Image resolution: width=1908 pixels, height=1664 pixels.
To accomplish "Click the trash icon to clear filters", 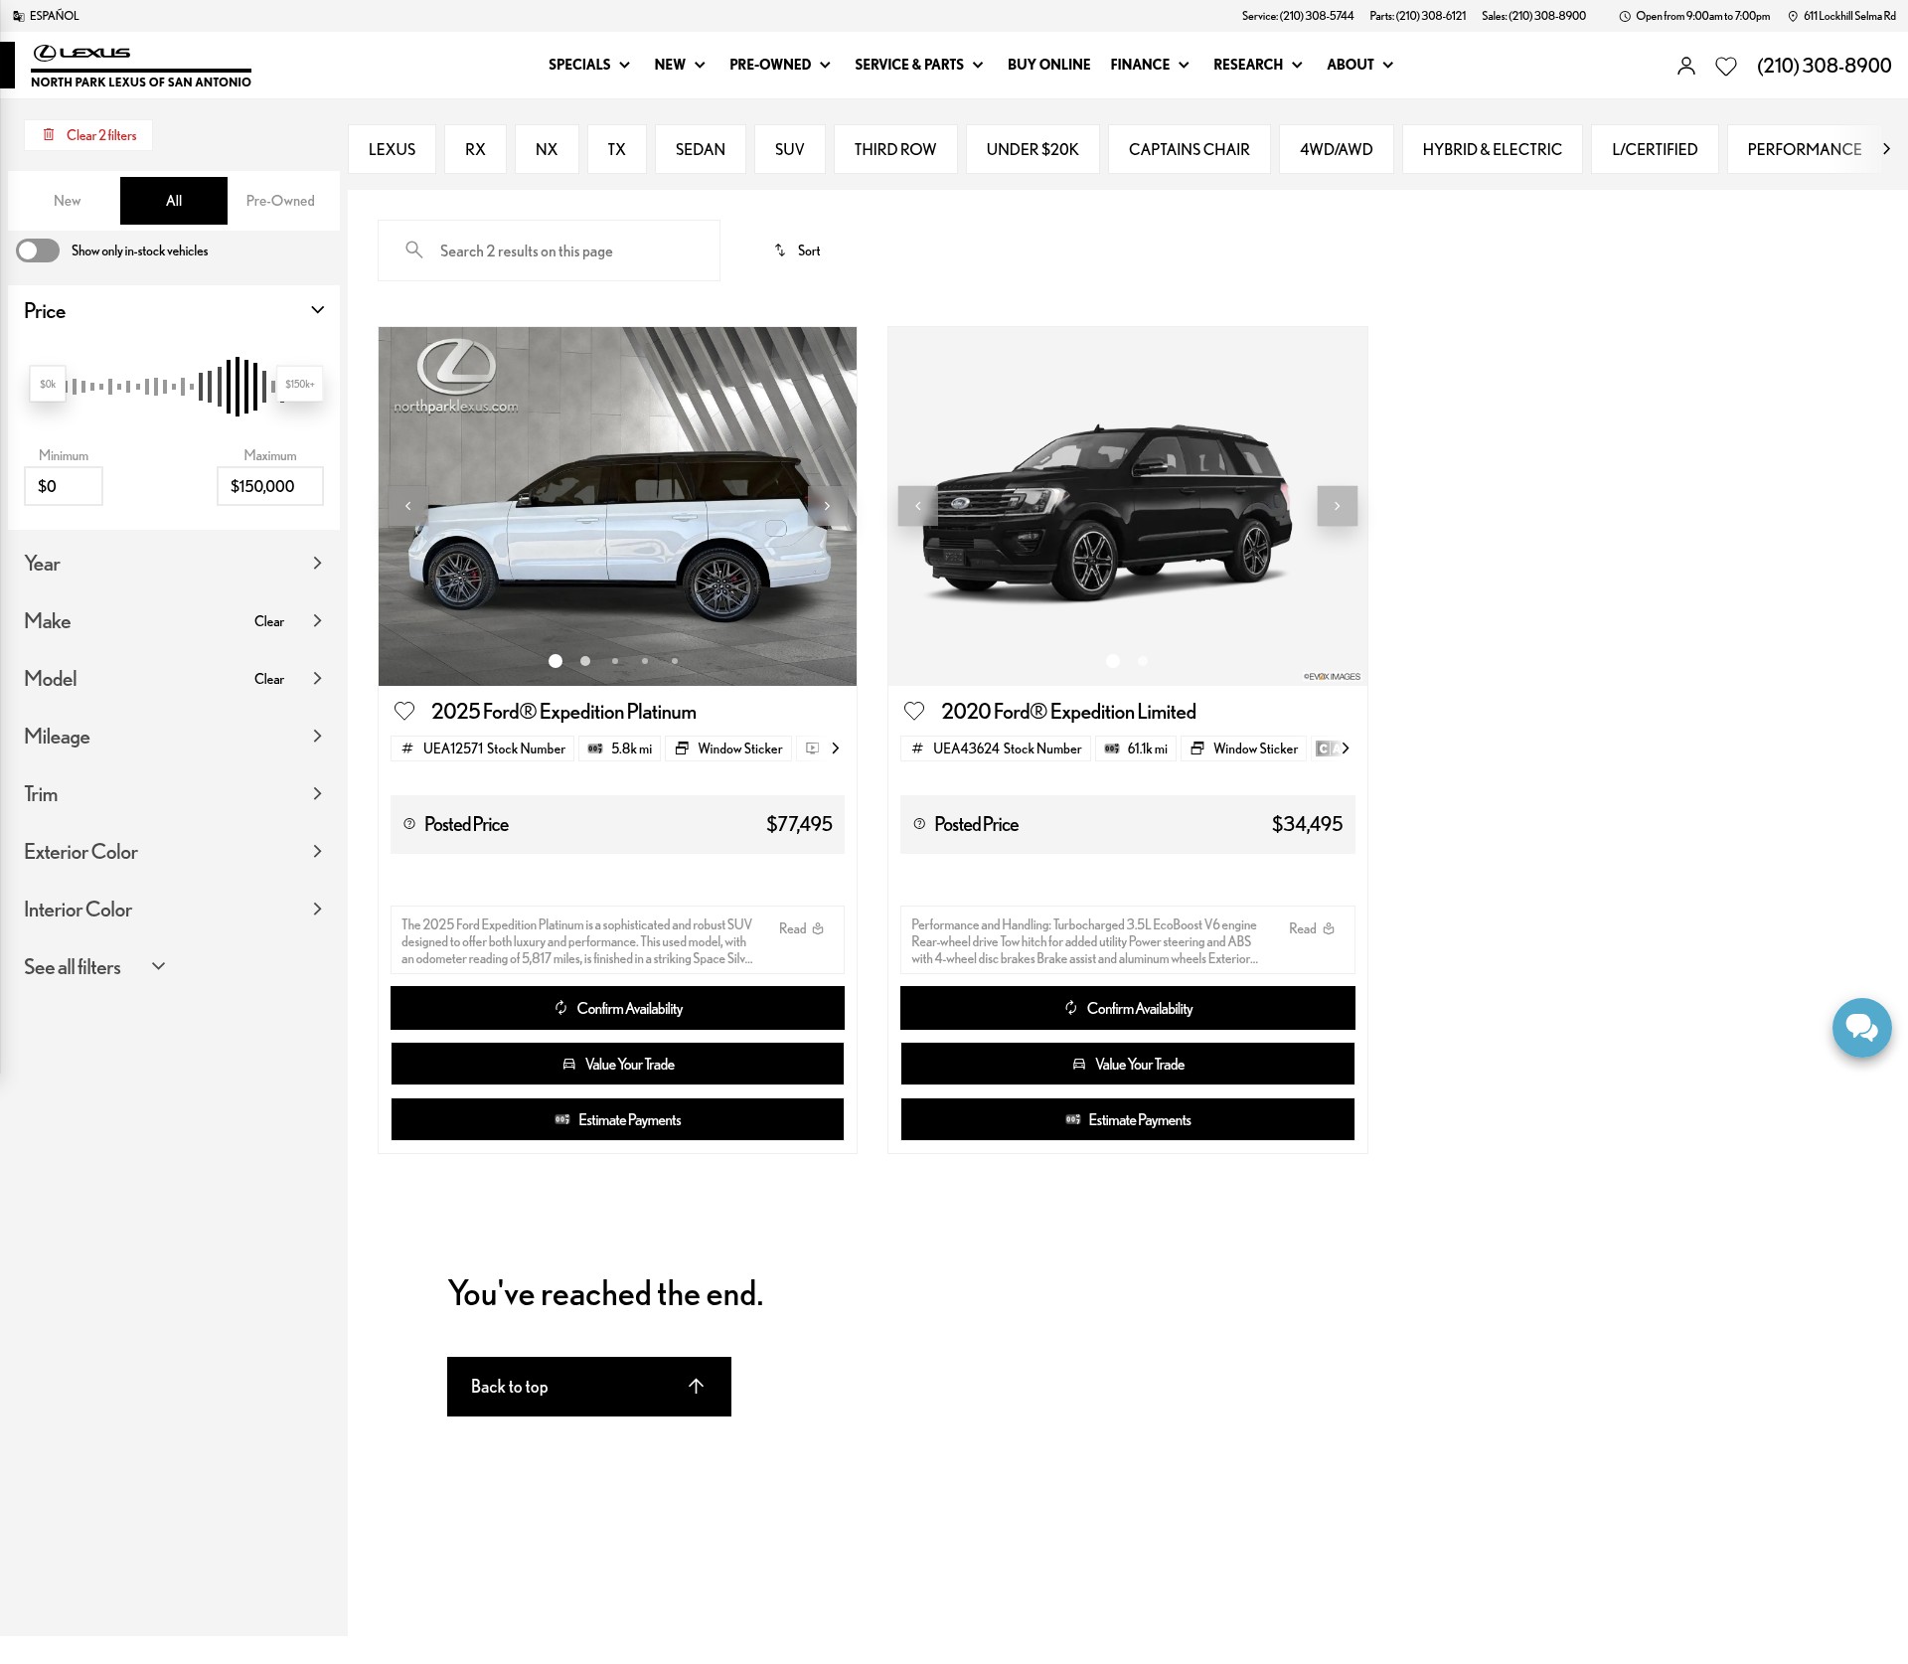I will click(x=49, y=135).
